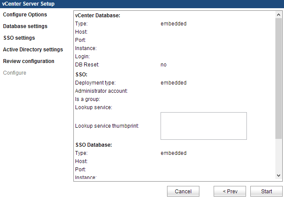Click the Port label under SSO Database
Image resolution: width=284 pixels, height=198 pixels.
(x=80, y=170)
